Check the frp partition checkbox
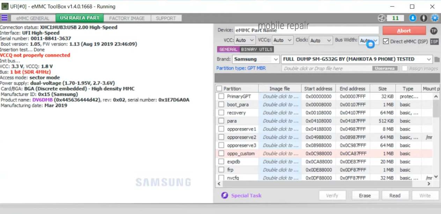The width and height of the screenshot is (441, 214). point(221,170)
